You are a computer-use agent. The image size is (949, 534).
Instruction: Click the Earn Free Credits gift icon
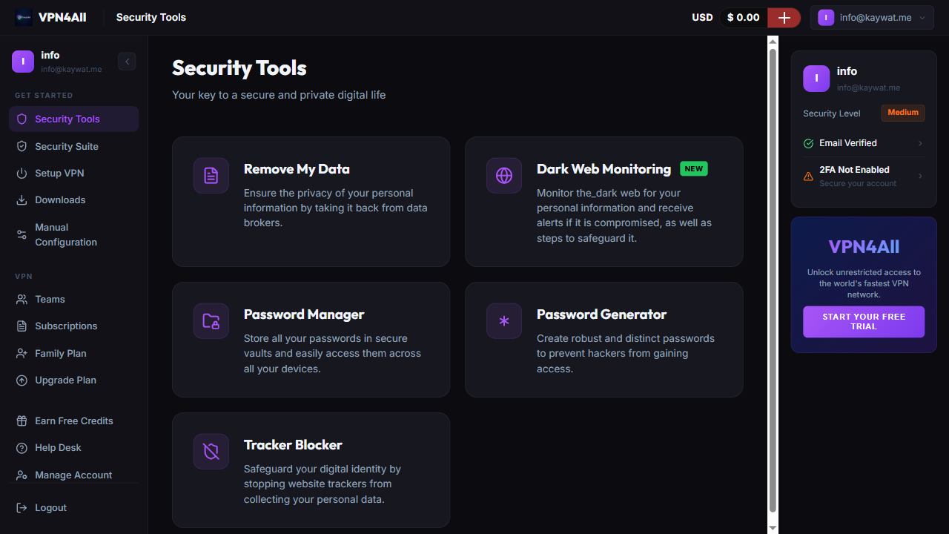pyautogui.click(x=22, y=421)
